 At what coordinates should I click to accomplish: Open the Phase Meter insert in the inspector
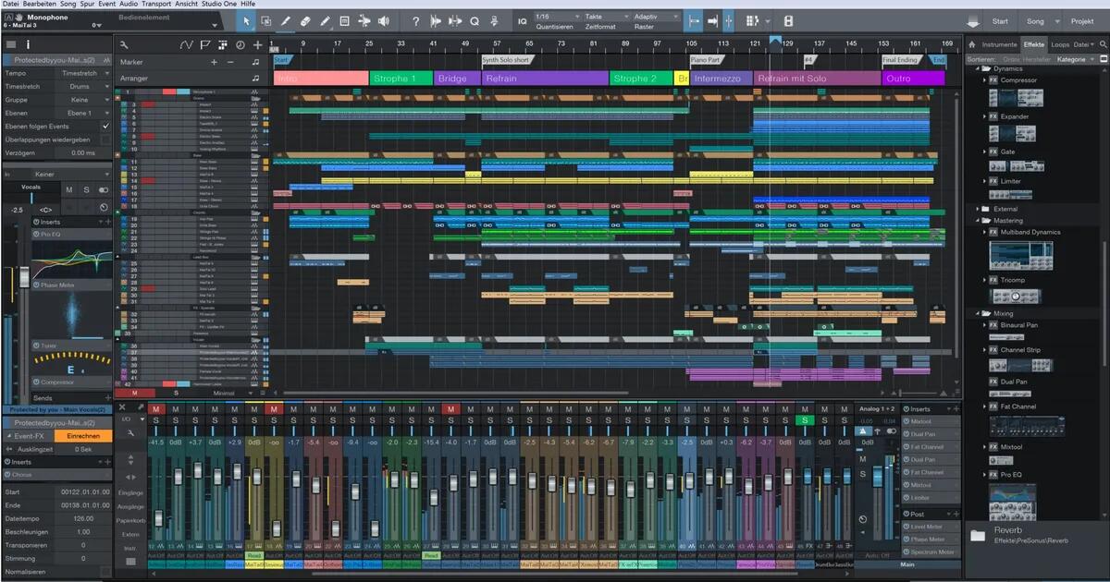click(x=57, y=284)
